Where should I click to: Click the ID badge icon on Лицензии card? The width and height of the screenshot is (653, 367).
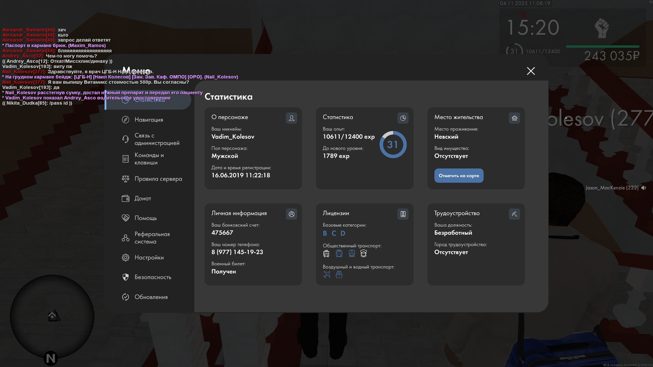coord(403,214)
